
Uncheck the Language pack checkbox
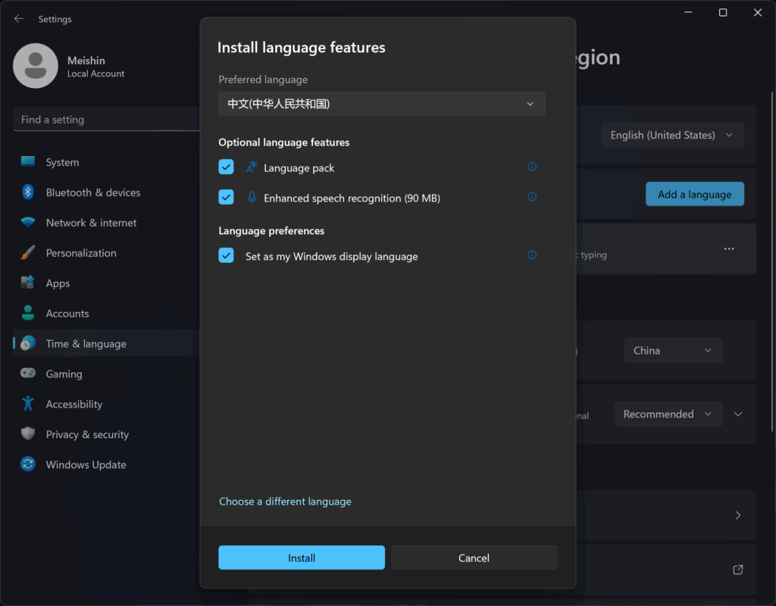(226, 167)
